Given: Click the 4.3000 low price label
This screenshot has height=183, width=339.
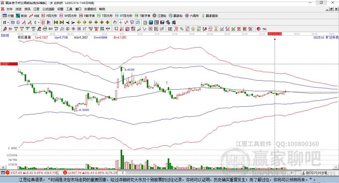Looking at the screenshot, I should (84, 110).
